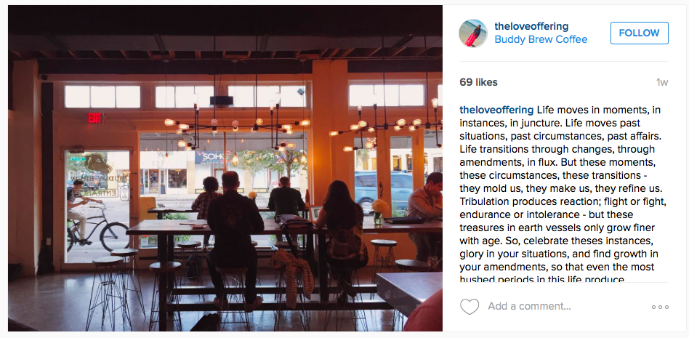The image size is (689, 338).
Task: Click the red EXIT sign in photo
Action: [x=94, y=118]
